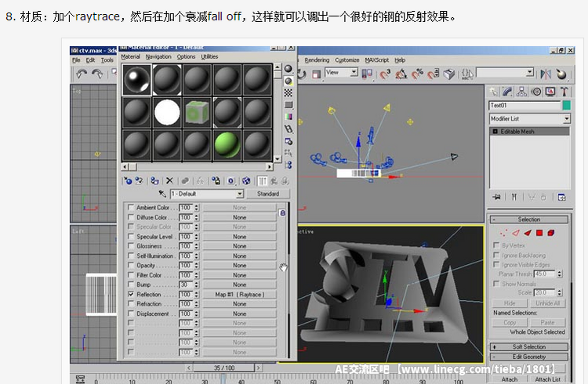The image size is (588, 384).
Task: Select the green cube material sample
Action: [x=197, y=112]
